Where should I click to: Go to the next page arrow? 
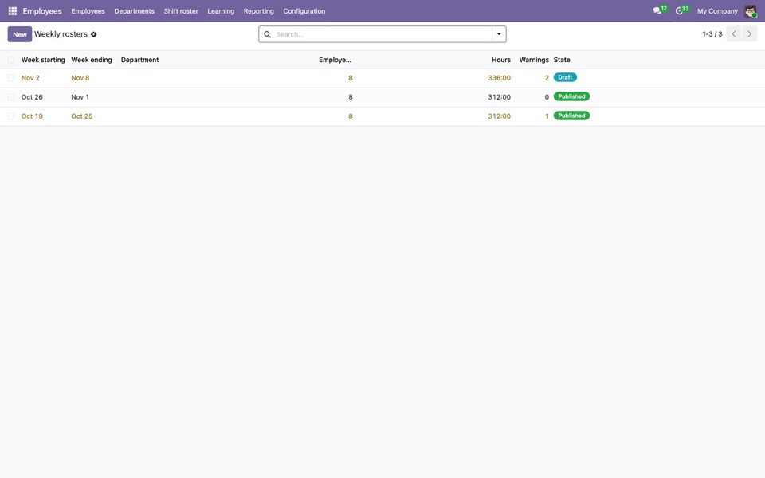(749, 34)
